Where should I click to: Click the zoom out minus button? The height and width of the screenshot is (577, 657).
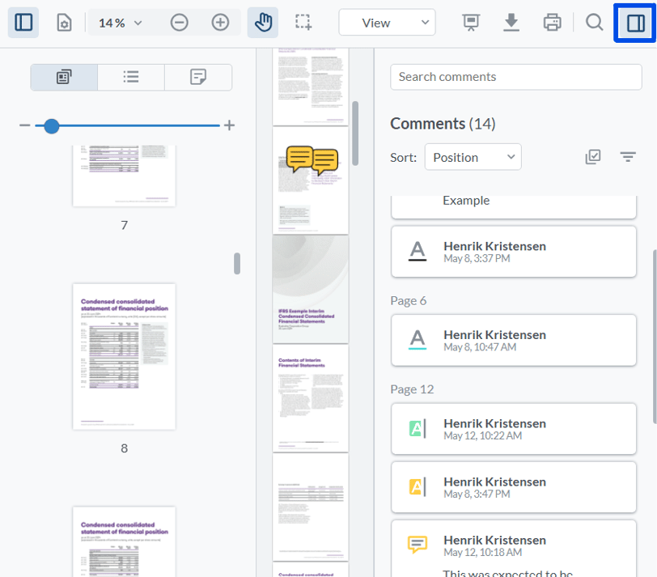coord(180,23)
